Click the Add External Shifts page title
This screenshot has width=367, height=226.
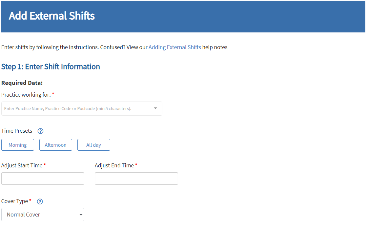52,16
